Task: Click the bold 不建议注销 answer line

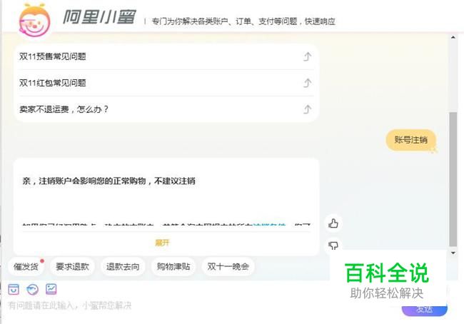Action: click(x=109, y=181)
